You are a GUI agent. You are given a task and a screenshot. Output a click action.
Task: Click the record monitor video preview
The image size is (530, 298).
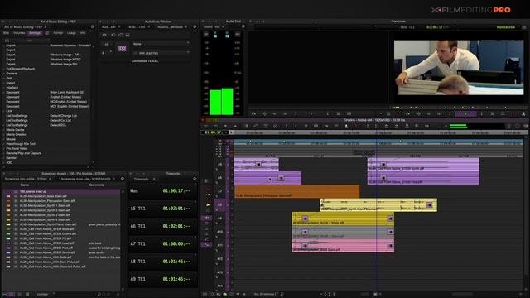[459, 68]
